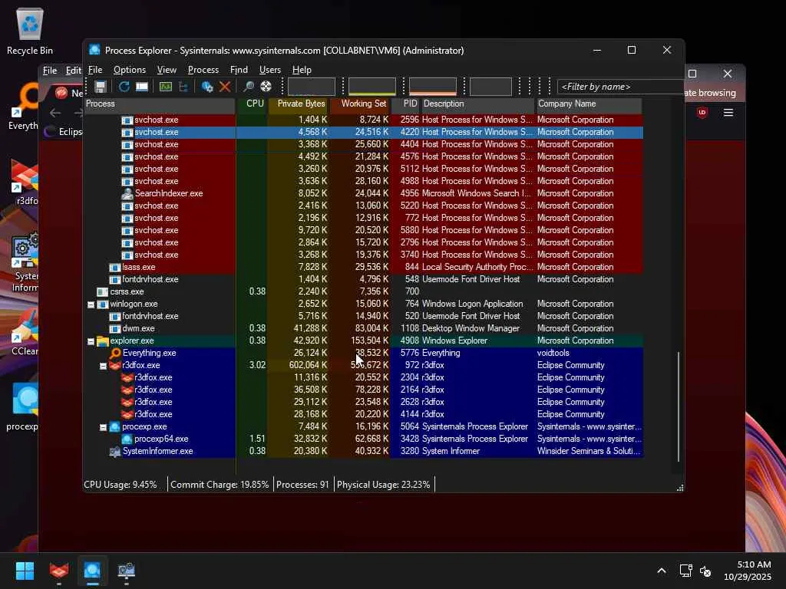The width and height of the screenshot is (786, 589).
Task: Select the SearchIndexer.exe process row
Action: pyautogui.click(x=363, y=193)
